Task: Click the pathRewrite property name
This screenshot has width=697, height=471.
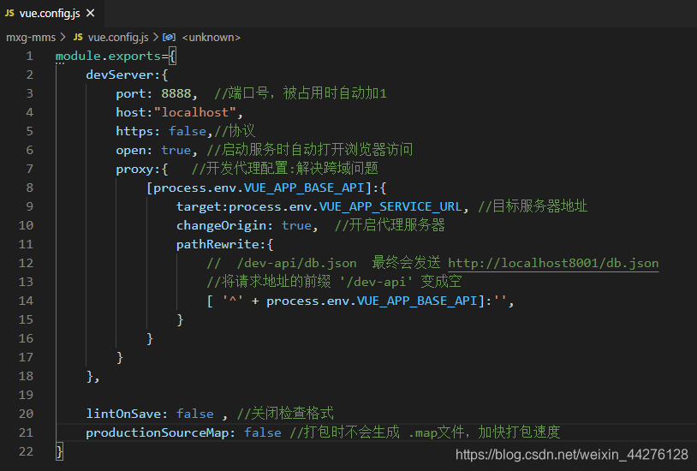Action: (x=217, y=244)
